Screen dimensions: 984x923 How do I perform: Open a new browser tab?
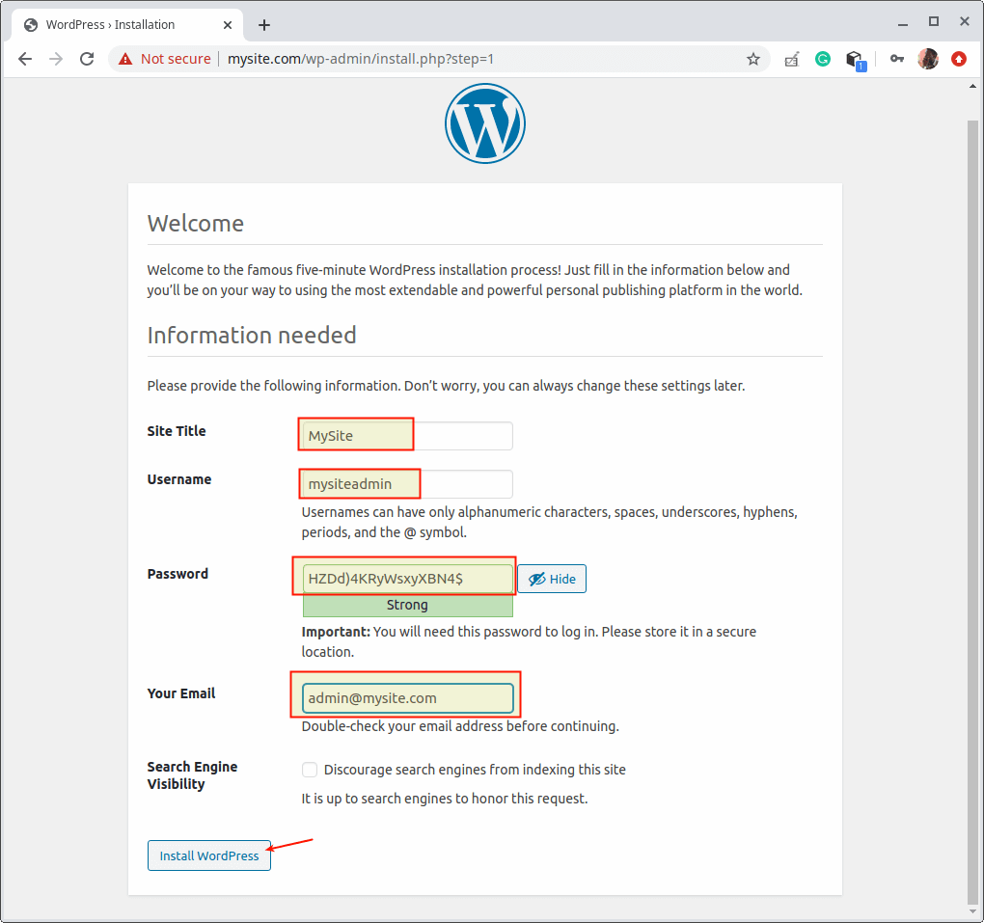pos(264,25)
